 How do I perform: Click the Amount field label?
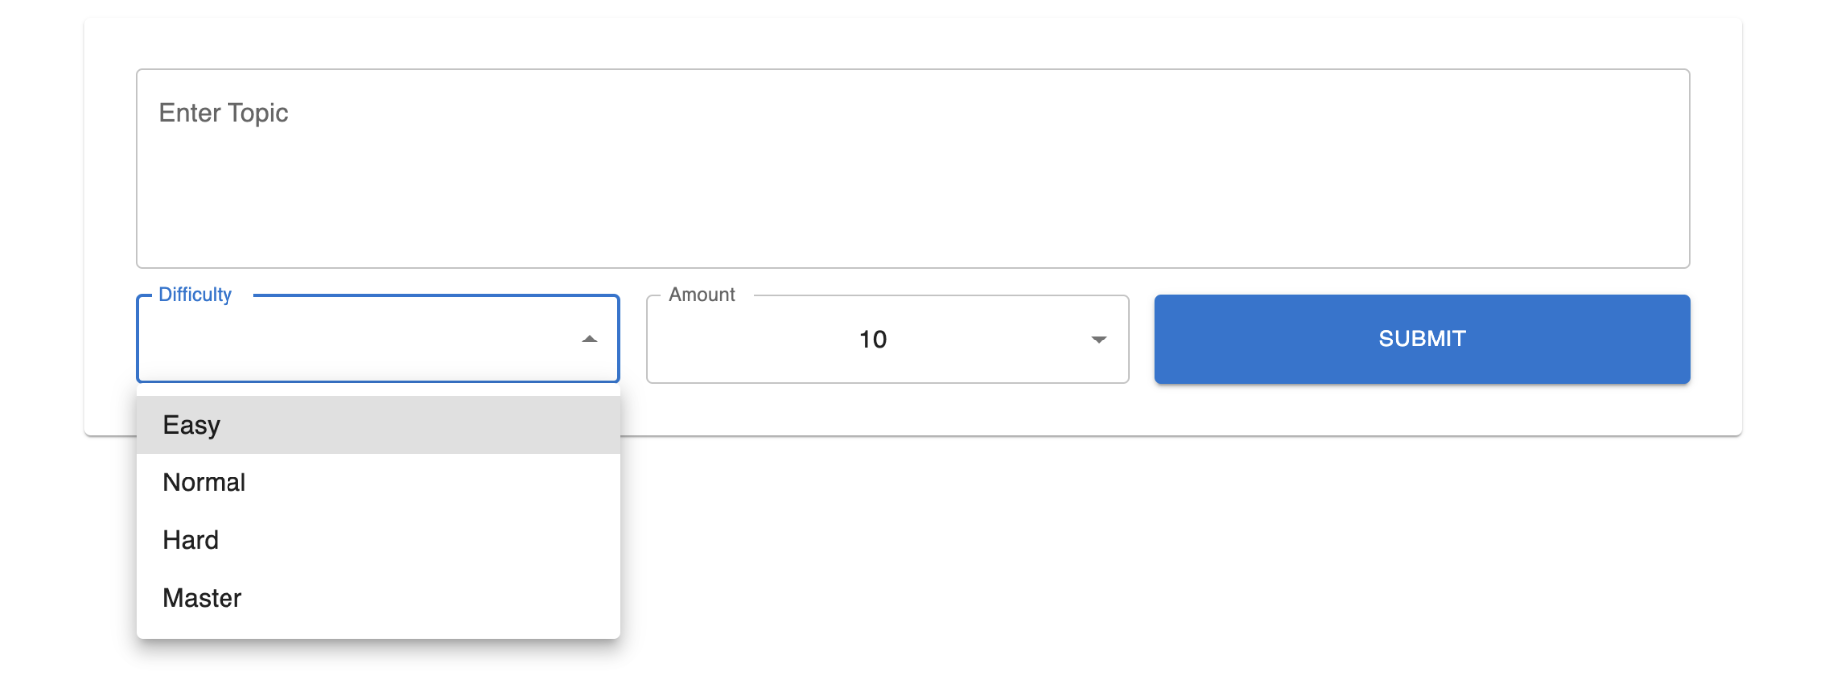[701, 295]
